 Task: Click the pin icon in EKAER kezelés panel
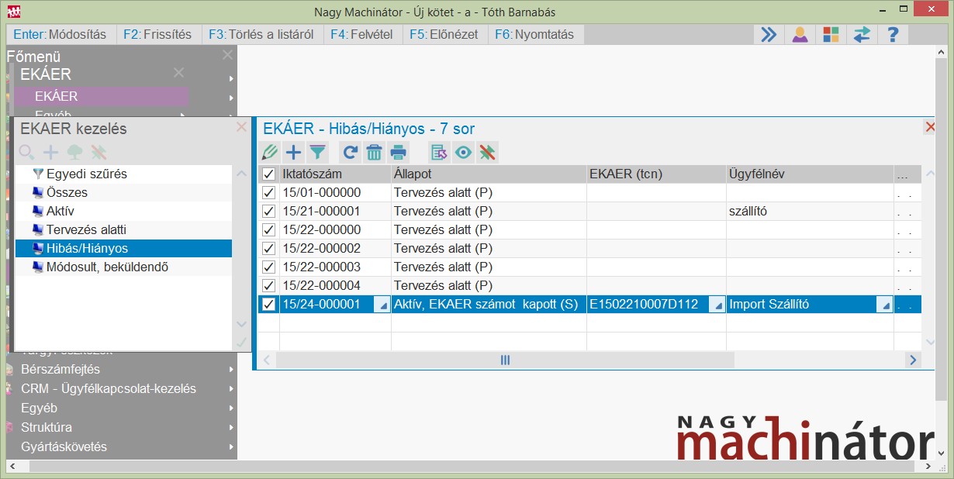98,152
